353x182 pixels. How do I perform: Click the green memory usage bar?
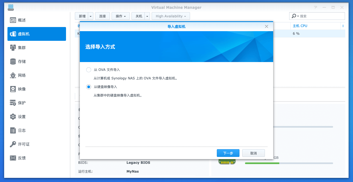[x=262, y=163]
